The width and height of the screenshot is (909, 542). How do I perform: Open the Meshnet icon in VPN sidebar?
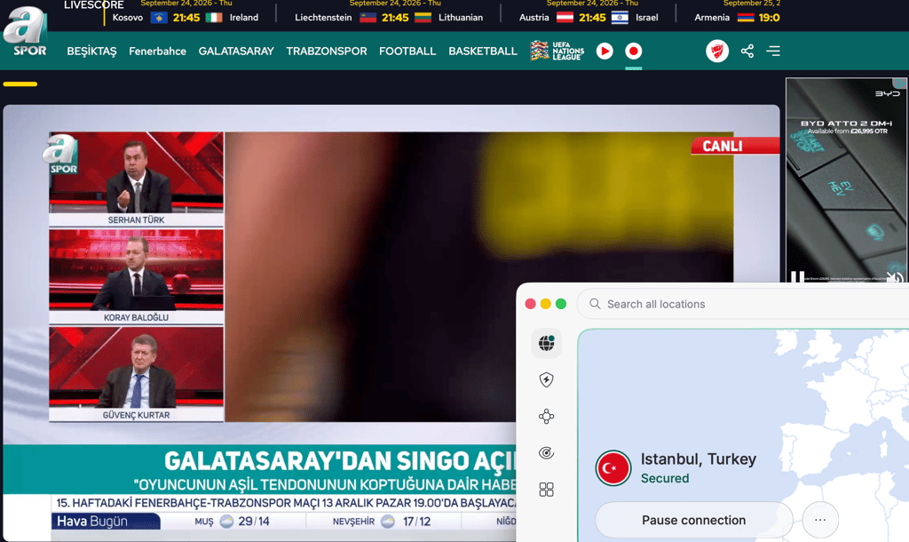point(546,416)
